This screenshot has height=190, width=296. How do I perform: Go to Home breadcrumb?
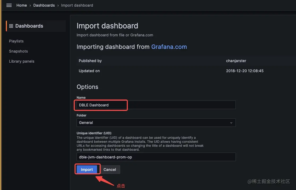21,5
